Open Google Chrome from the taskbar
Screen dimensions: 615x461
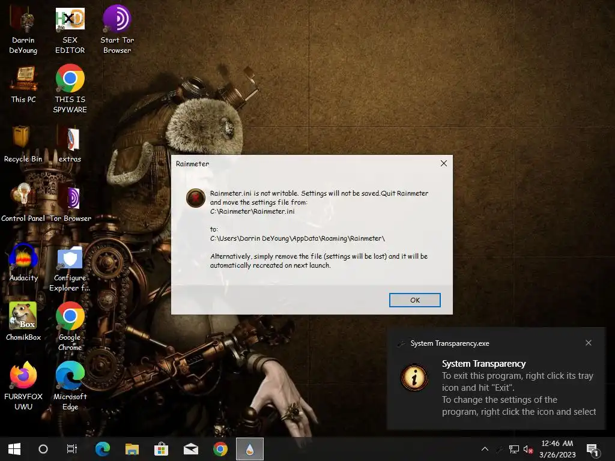coord(220,449)
